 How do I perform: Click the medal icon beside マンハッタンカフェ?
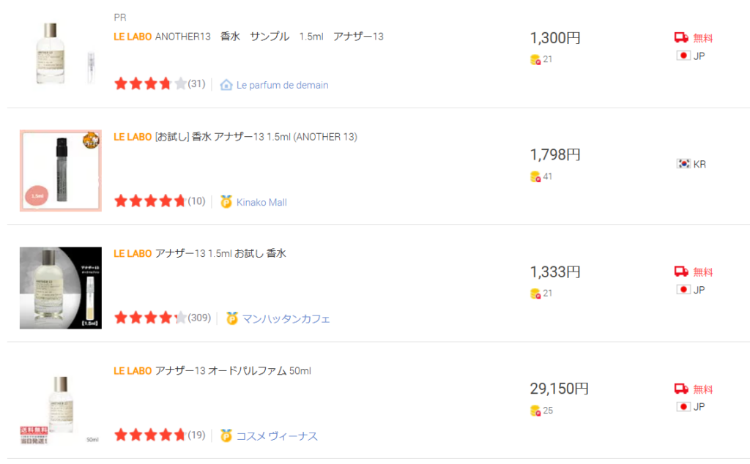[x=232, y=318]
